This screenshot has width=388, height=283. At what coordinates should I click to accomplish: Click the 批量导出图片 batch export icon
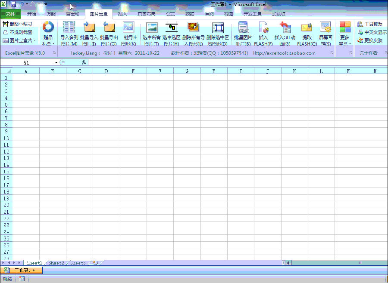click(109, 28)
